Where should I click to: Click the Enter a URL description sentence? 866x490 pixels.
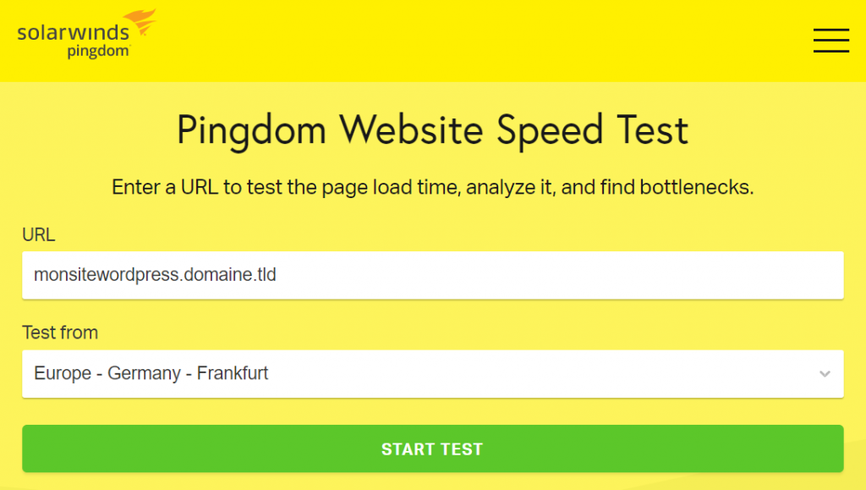pyautogui.click(x=432, y=187)
